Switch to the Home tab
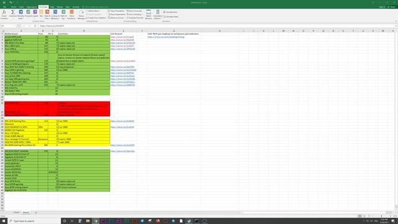Screen dimensions: 398x224 point(14,7)
